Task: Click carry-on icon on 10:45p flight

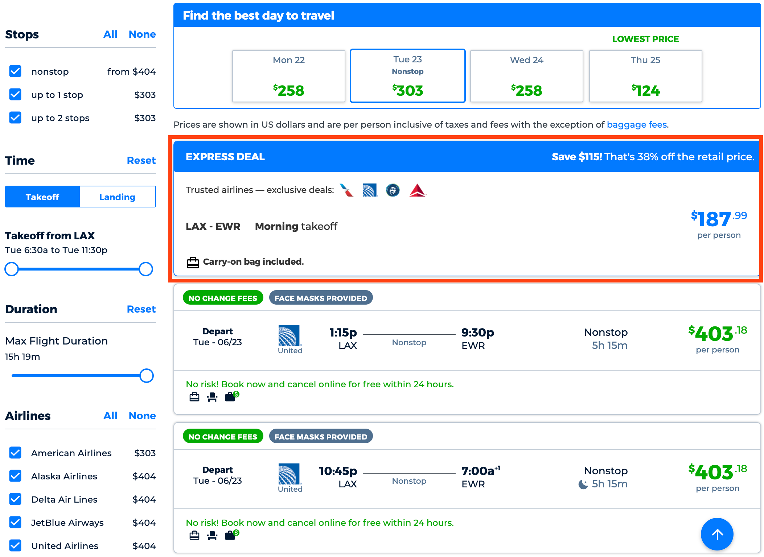Action: click(x=194, y=536)
